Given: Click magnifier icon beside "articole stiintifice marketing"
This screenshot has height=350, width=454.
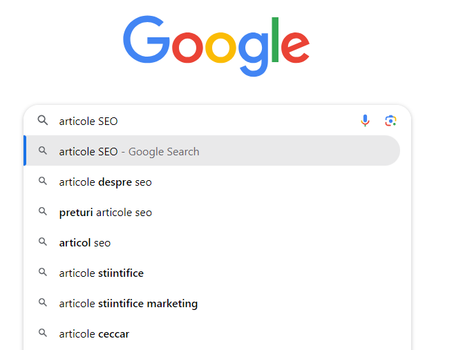Looking at the screenshot, I should (43, 303).
